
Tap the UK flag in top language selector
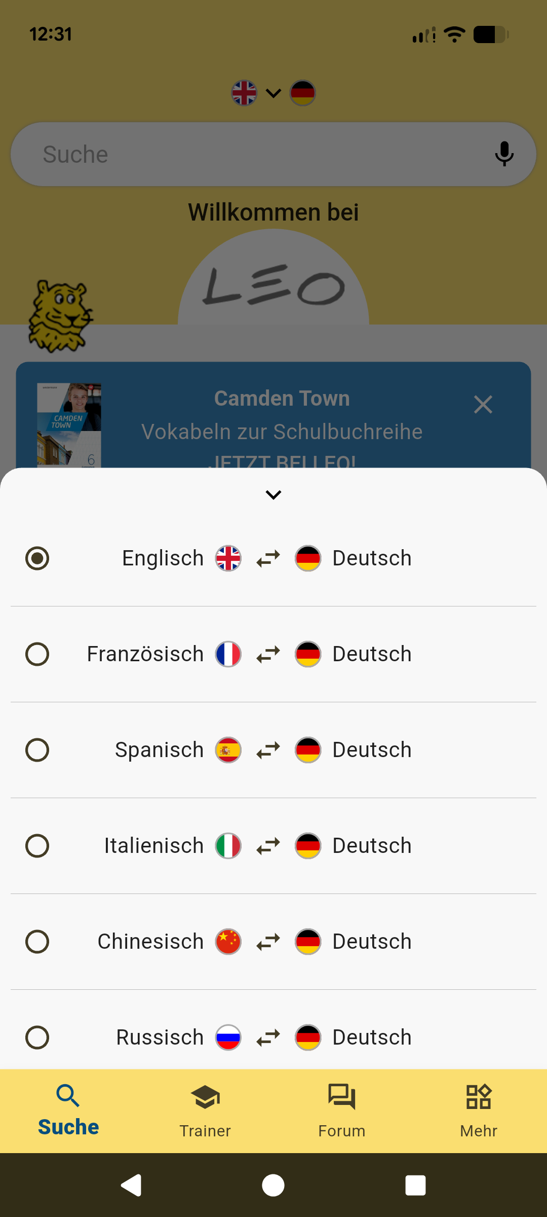coord(244,93)
